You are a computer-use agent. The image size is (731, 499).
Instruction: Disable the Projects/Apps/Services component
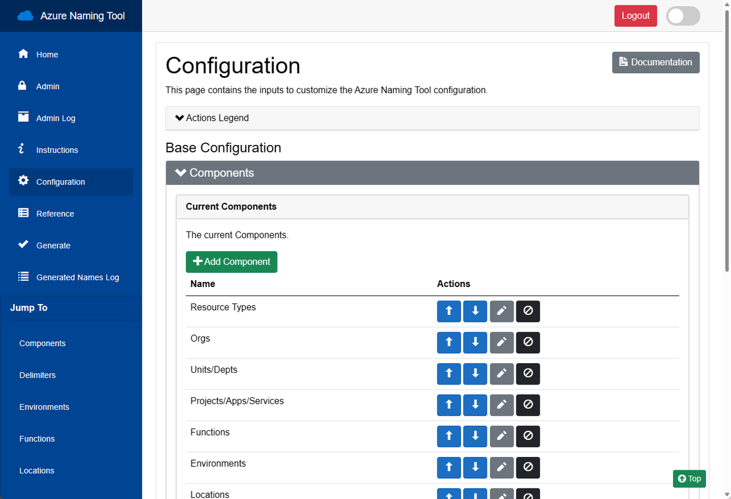[528, 405]
